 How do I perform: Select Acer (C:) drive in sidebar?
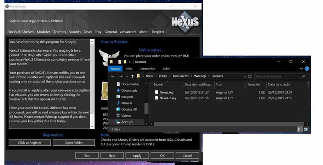click(x=127, y=122)
